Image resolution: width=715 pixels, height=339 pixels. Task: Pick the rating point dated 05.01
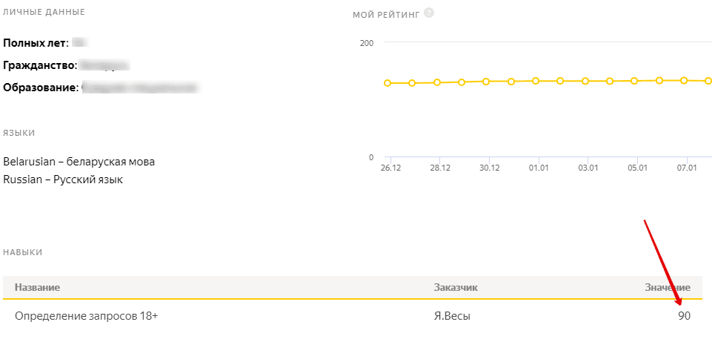point(634,81)
